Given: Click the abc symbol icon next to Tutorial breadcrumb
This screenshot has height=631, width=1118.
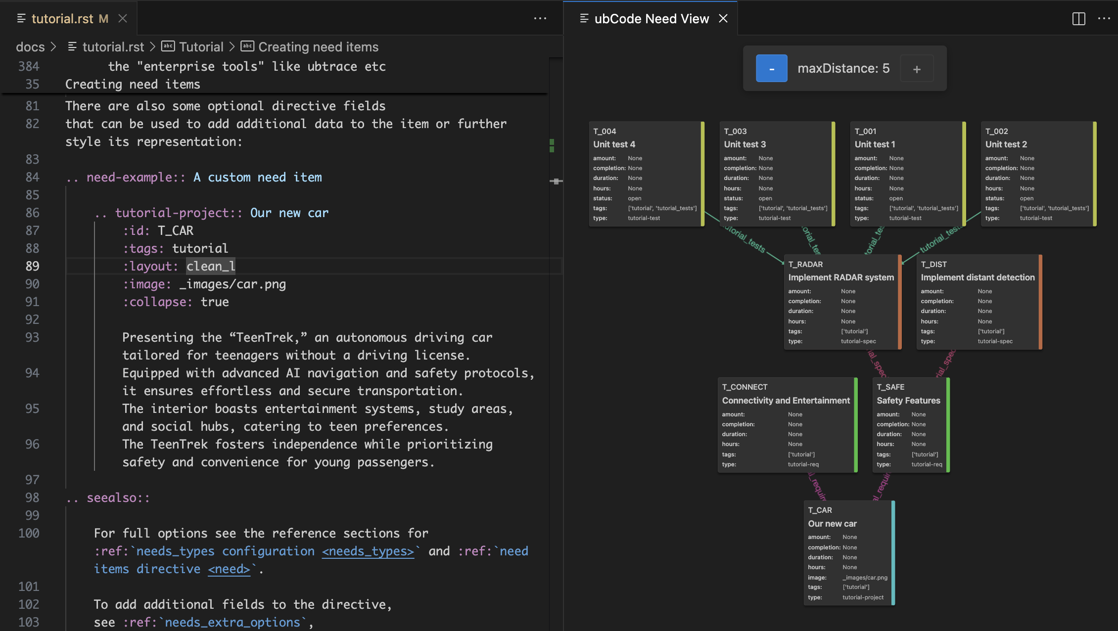Looking at the screenshot, I should point(168,46).
